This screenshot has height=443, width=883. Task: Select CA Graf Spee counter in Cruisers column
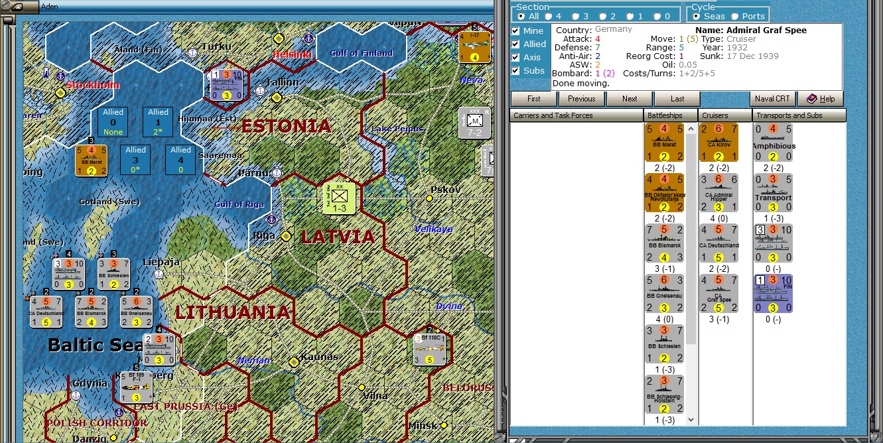pyautogui.click(x=718, y=294)
